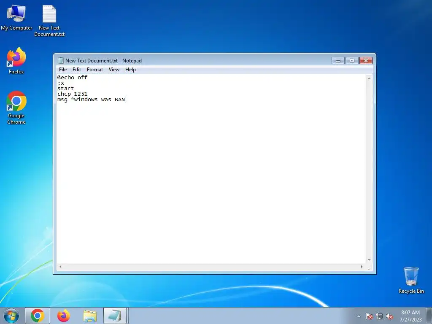Minimize the Notepad window

pyautogui.click(x=338, y=61)
